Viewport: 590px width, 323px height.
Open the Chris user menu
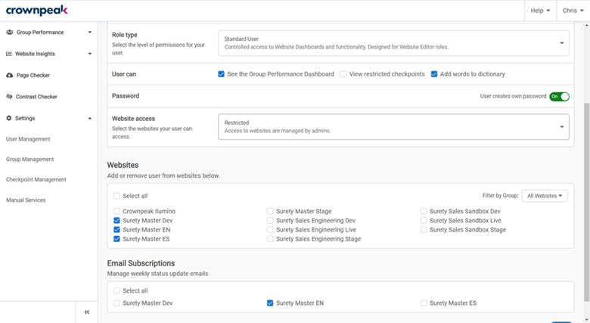pos(573,11)
